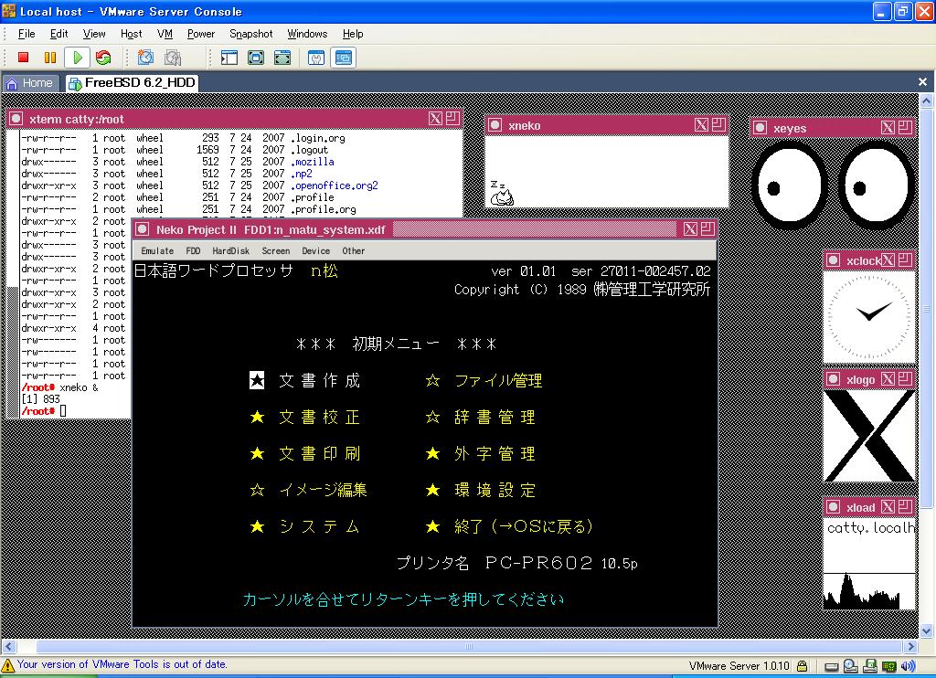Screen dimensions: 936x678
Task: Open the File menu
Action: (27, 34)
